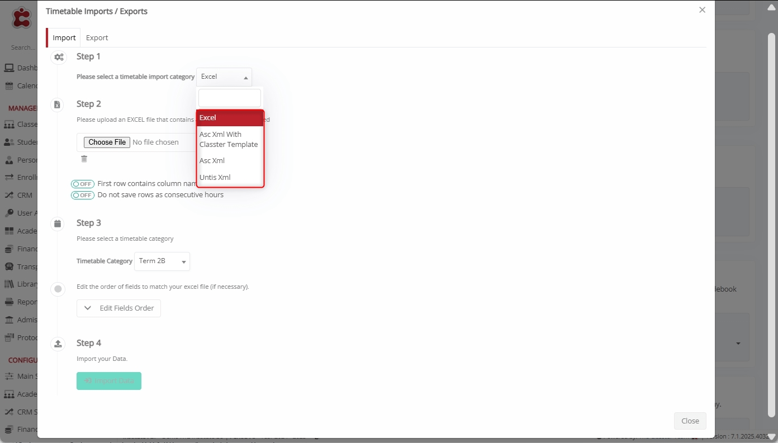Select the 'Asc Xml' option
This screenshot has width=778, height=443.
tap(212, 161)
